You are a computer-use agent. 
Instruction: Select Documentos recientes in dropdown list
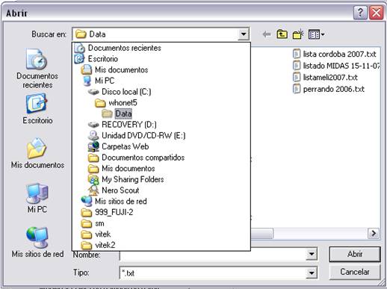click(x=118, y=48)
